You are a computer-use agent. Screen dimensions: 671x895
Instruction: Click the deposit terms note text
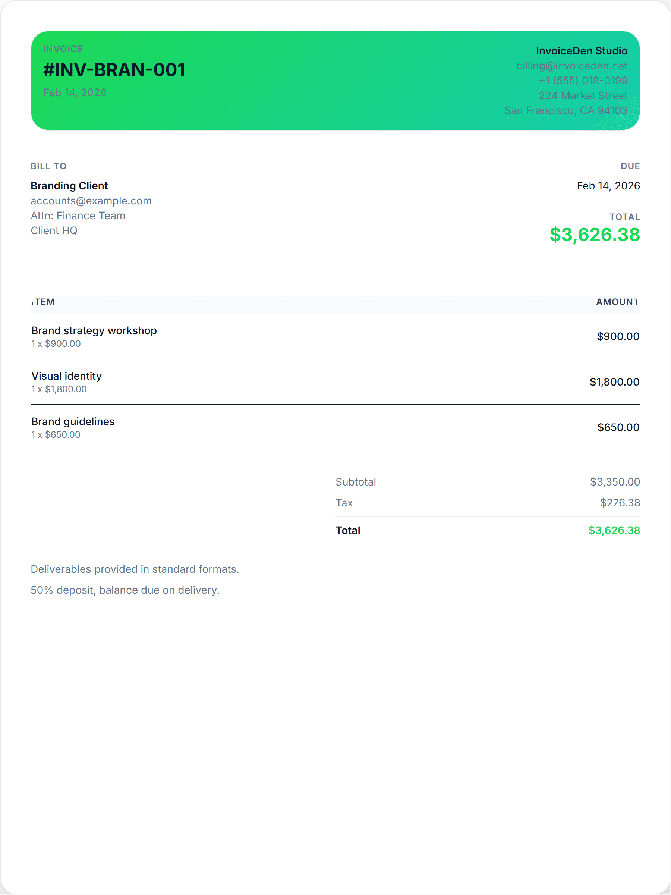(125, 590)
